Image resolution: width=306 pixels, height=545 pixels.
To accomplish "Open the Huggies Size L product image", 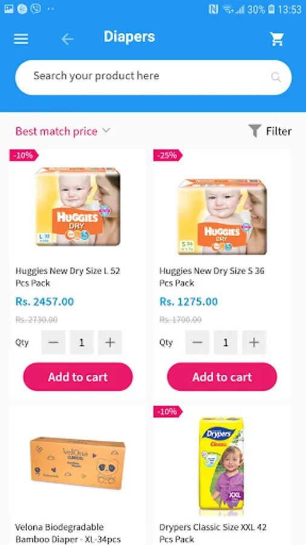I will click(x=78, y=206).
